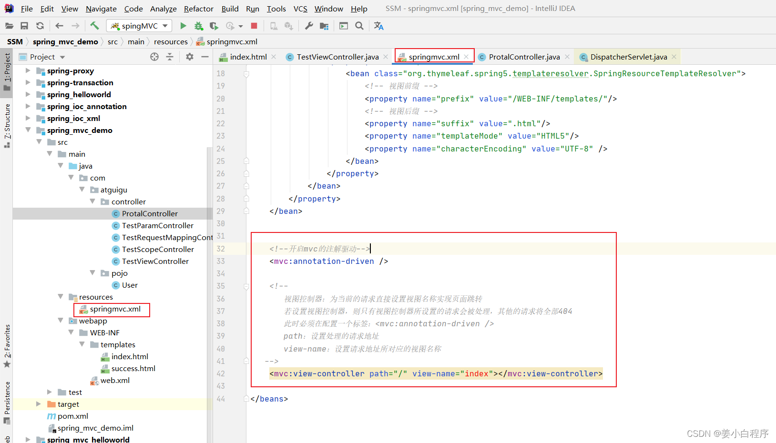Open the Project view selector dropdown

tap(62, 57)
